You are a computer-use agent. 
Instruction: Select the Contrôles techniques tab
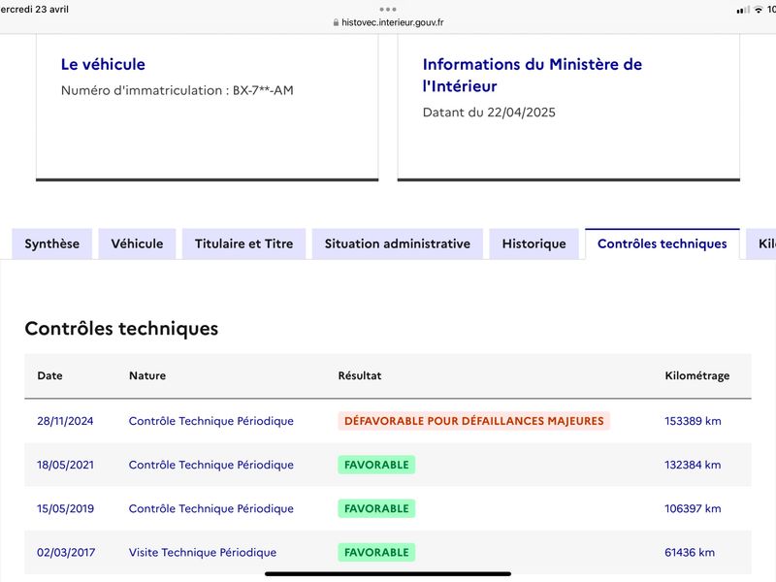pos(663,244)
